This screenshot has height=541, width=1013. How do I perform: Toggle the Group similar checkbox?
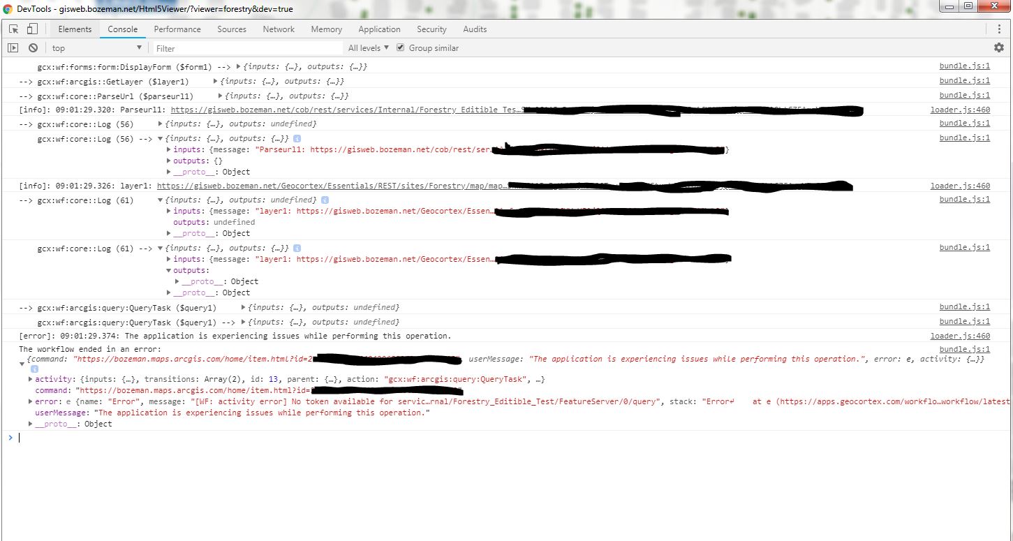[x=401, y=48]
